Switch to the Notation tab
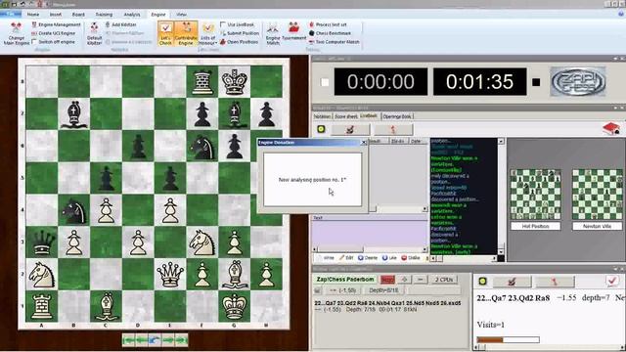Viewport: 626px width, 352px height. coord(322,116)
